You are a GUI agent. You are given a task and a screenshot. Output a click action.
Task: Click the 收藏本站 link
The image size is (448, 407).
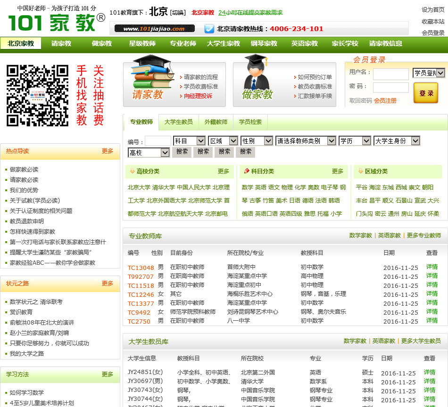click(433, 21)
